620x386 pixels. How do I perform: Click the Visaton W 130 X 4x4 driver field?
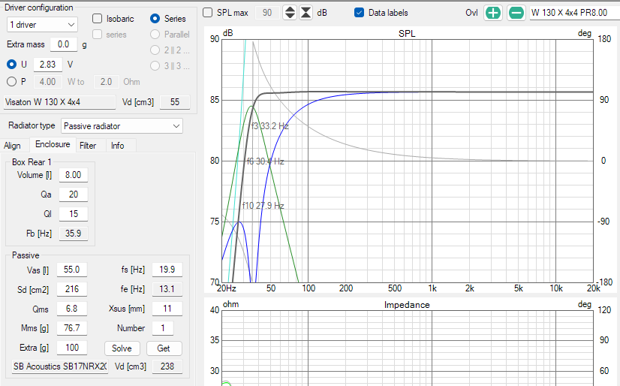[x=60, y=102]
